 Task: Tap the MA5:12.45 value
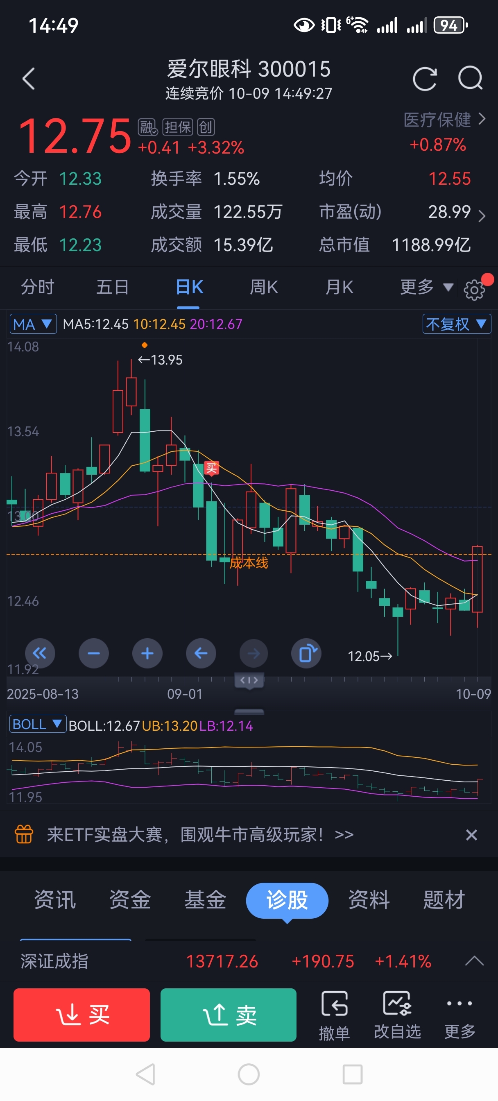[95, 324]
